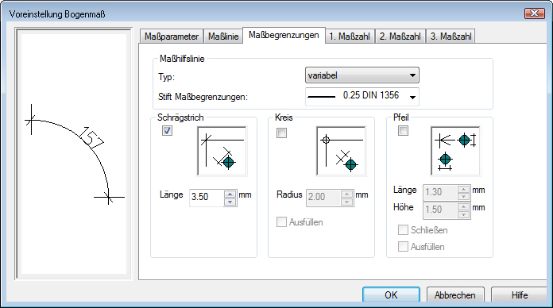Open the Typ dropdown set to variabel
This screenshot has width=553, height=308.
point(362,75)
